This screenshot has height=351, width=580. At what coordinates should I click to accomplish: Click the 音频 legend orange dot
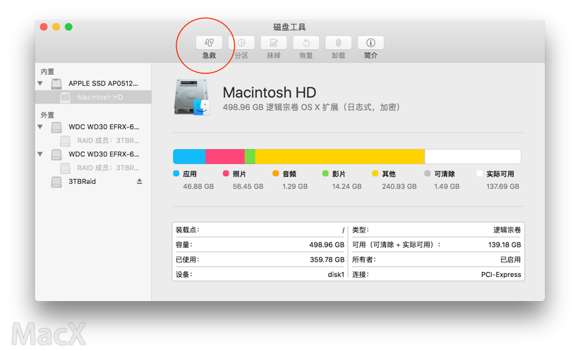point(275,173)
